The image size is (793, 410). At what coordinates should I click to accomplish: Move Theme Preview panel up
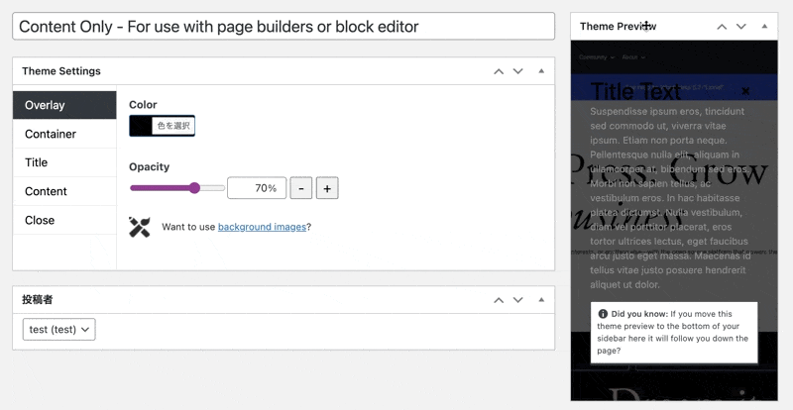click(x=722, y=27)
